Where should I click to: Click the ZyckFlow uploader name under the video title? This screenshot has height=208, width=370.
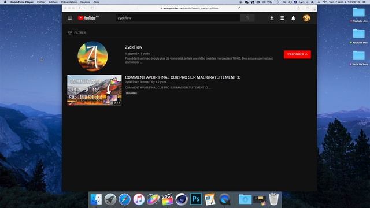(x=131, y=82)
